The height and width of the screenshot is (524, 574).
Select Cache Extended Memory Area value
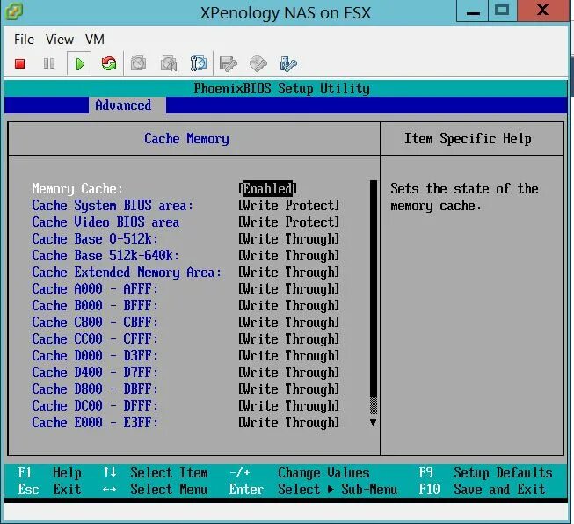(289, 273)
